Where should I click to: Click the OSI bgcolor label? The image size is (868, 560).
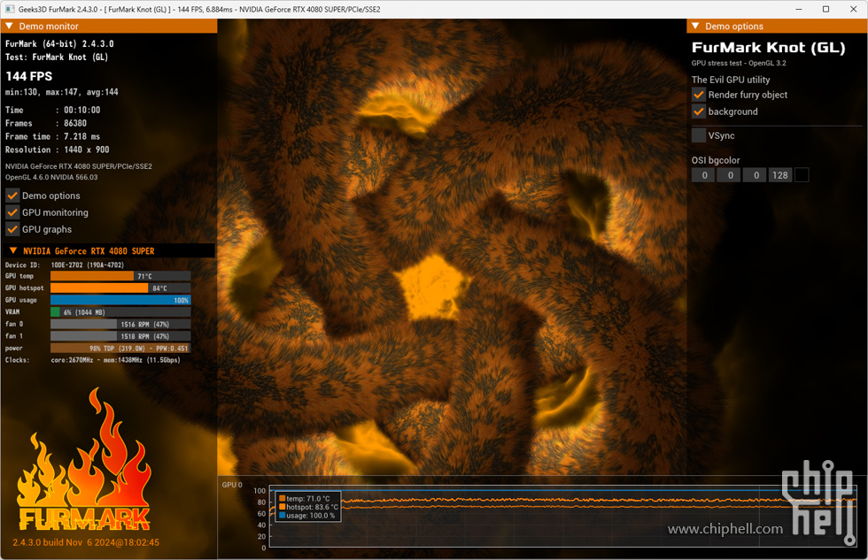(x=716, y=160)
